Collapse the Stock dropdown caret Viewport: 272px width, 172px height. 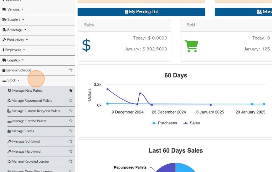tap(19, 80)
